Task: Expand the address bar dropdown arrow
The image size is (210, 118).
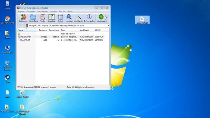Action: pyautogui.click(x=108, y=26)
